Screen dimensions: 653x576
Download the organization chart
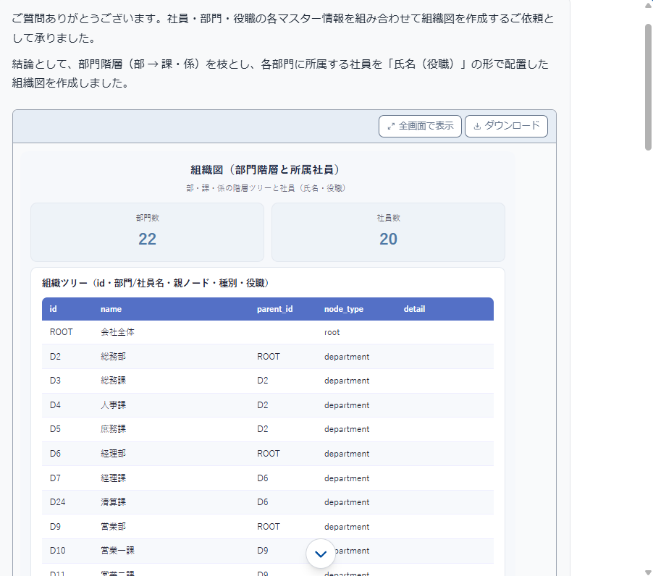pos(506,126)
